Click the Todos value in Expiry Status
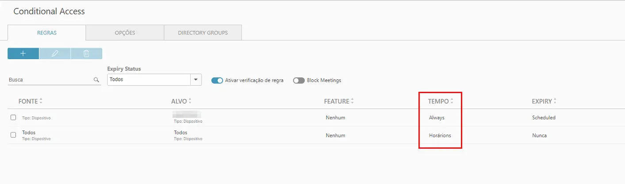625x184 pixels. click(x=116, y=80)
